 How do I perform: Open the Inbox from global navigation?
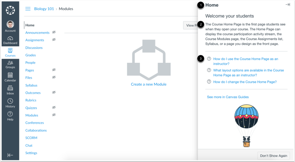click(x=10, y=90)
